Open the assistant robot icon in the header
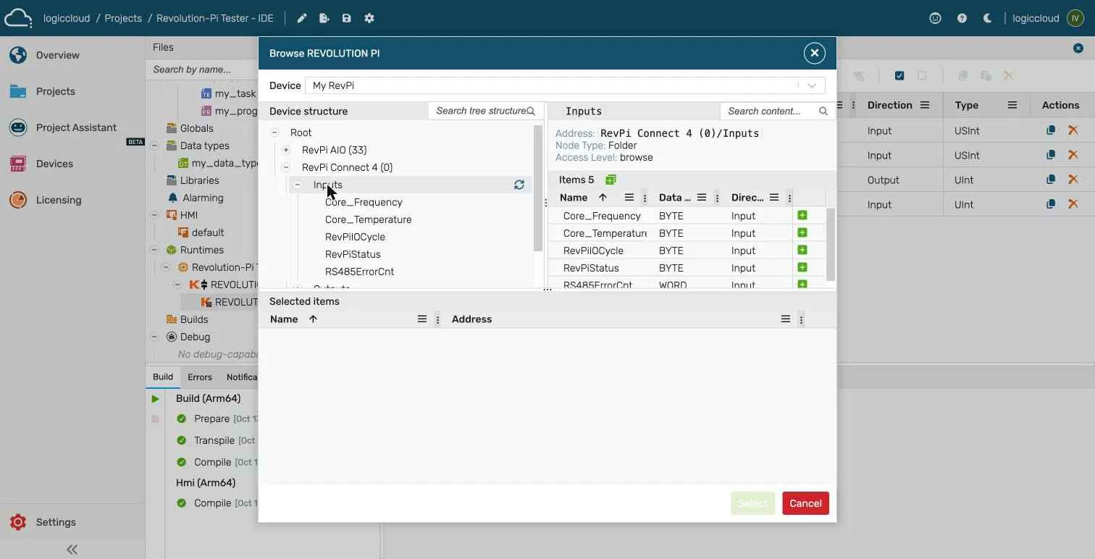This screenshot has width=1095, height=559. tap(935, 18)
